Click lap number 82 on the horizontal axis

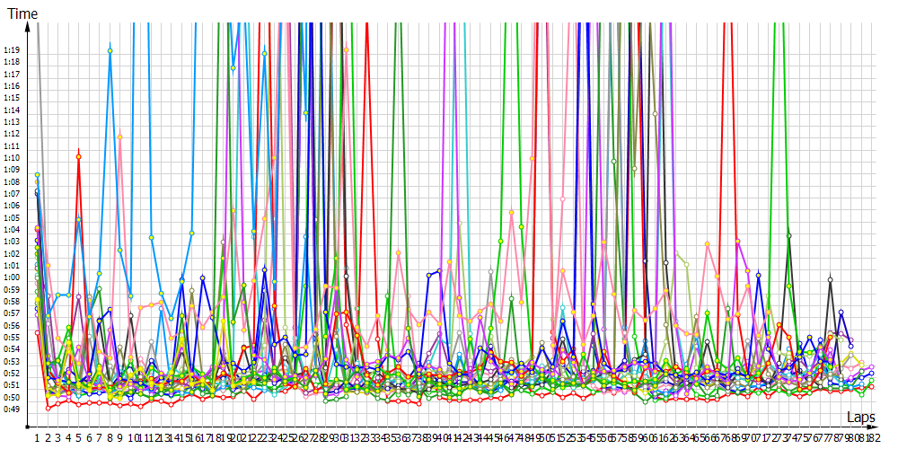click(x=873, y=437)
